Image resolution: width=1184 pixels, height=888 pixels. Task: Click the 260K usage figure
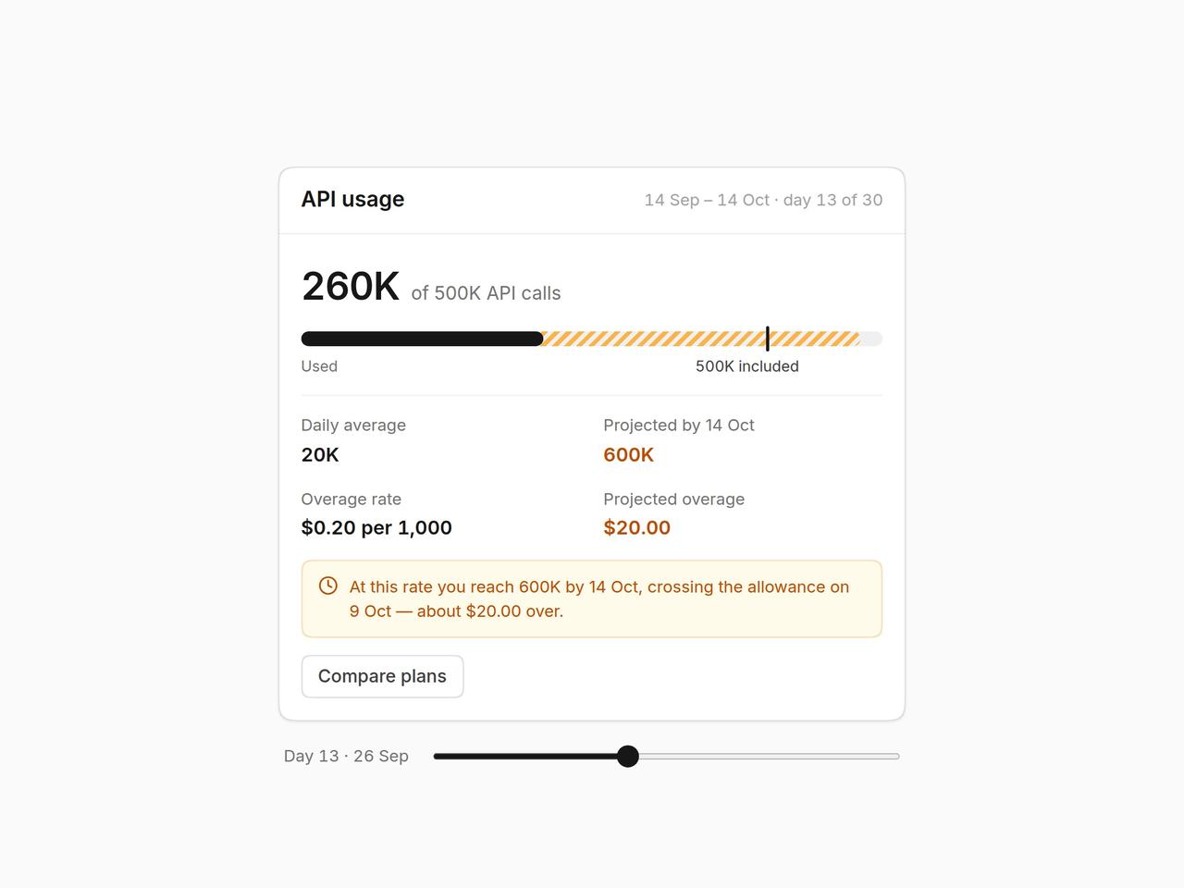(x=351, y=286)
